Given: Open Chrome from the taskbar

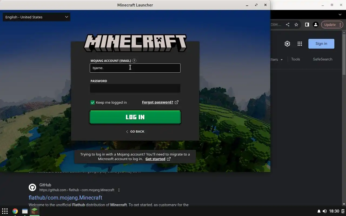Looking at the screenshot, I should point(15,211).
